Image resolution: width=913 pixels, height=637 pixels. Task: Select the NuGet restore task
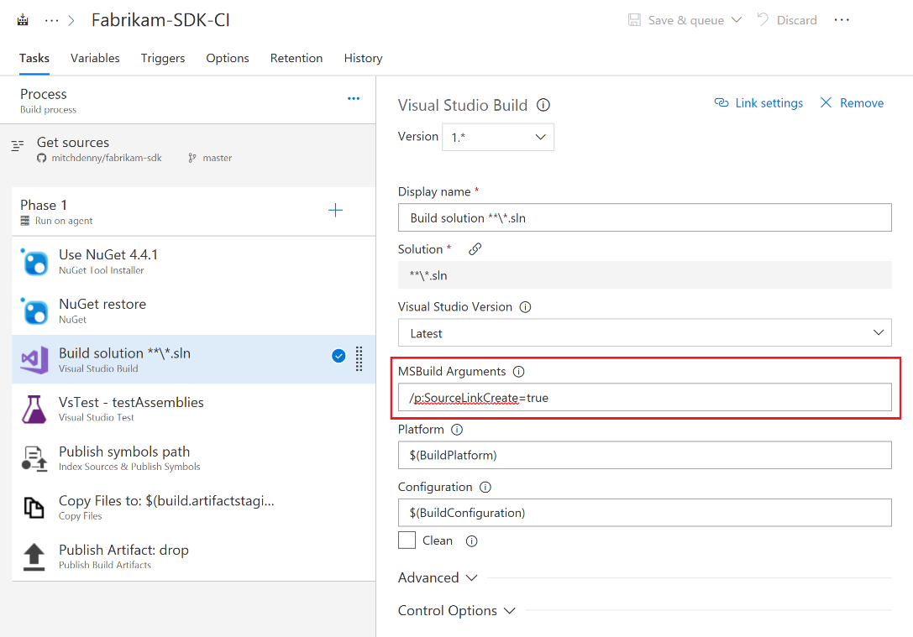(193, 311)
